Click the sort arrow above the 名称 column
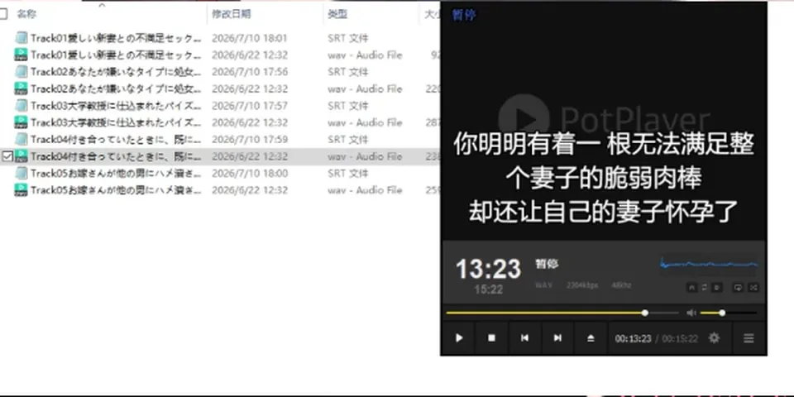794x397 pixels. pos(102,5)
